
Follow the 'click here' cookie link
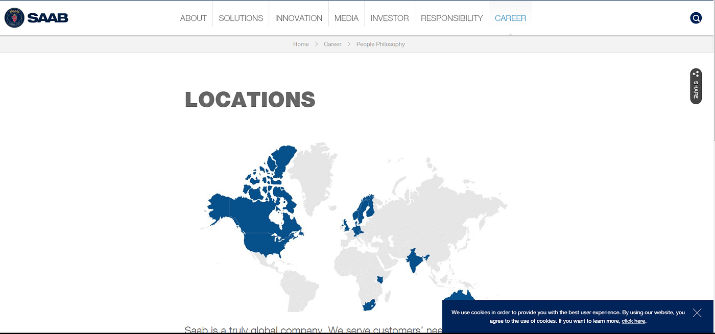pos(633,321)
